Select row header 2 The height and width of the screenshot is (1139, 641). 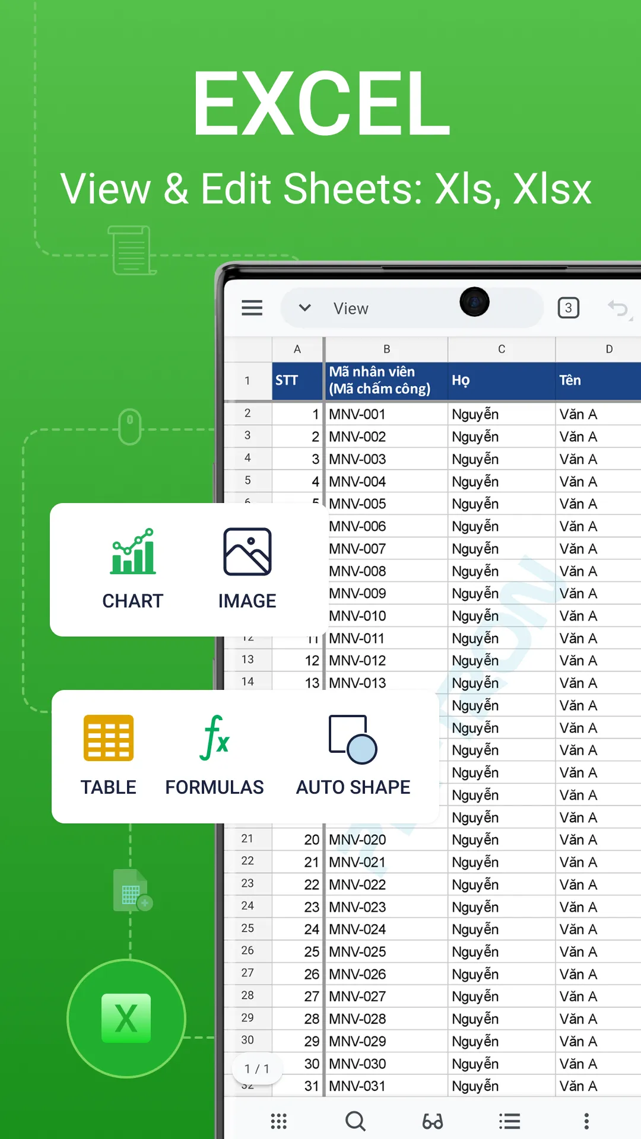247,413
